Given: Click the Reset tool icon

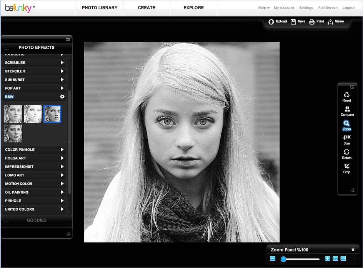Looking at the screenshot, I should tap(346, 95).
